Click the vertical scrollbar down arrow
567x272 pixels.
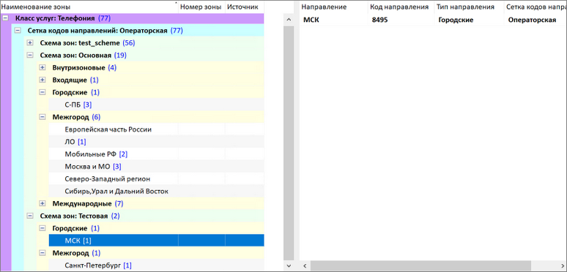click(x=289, y=266)
